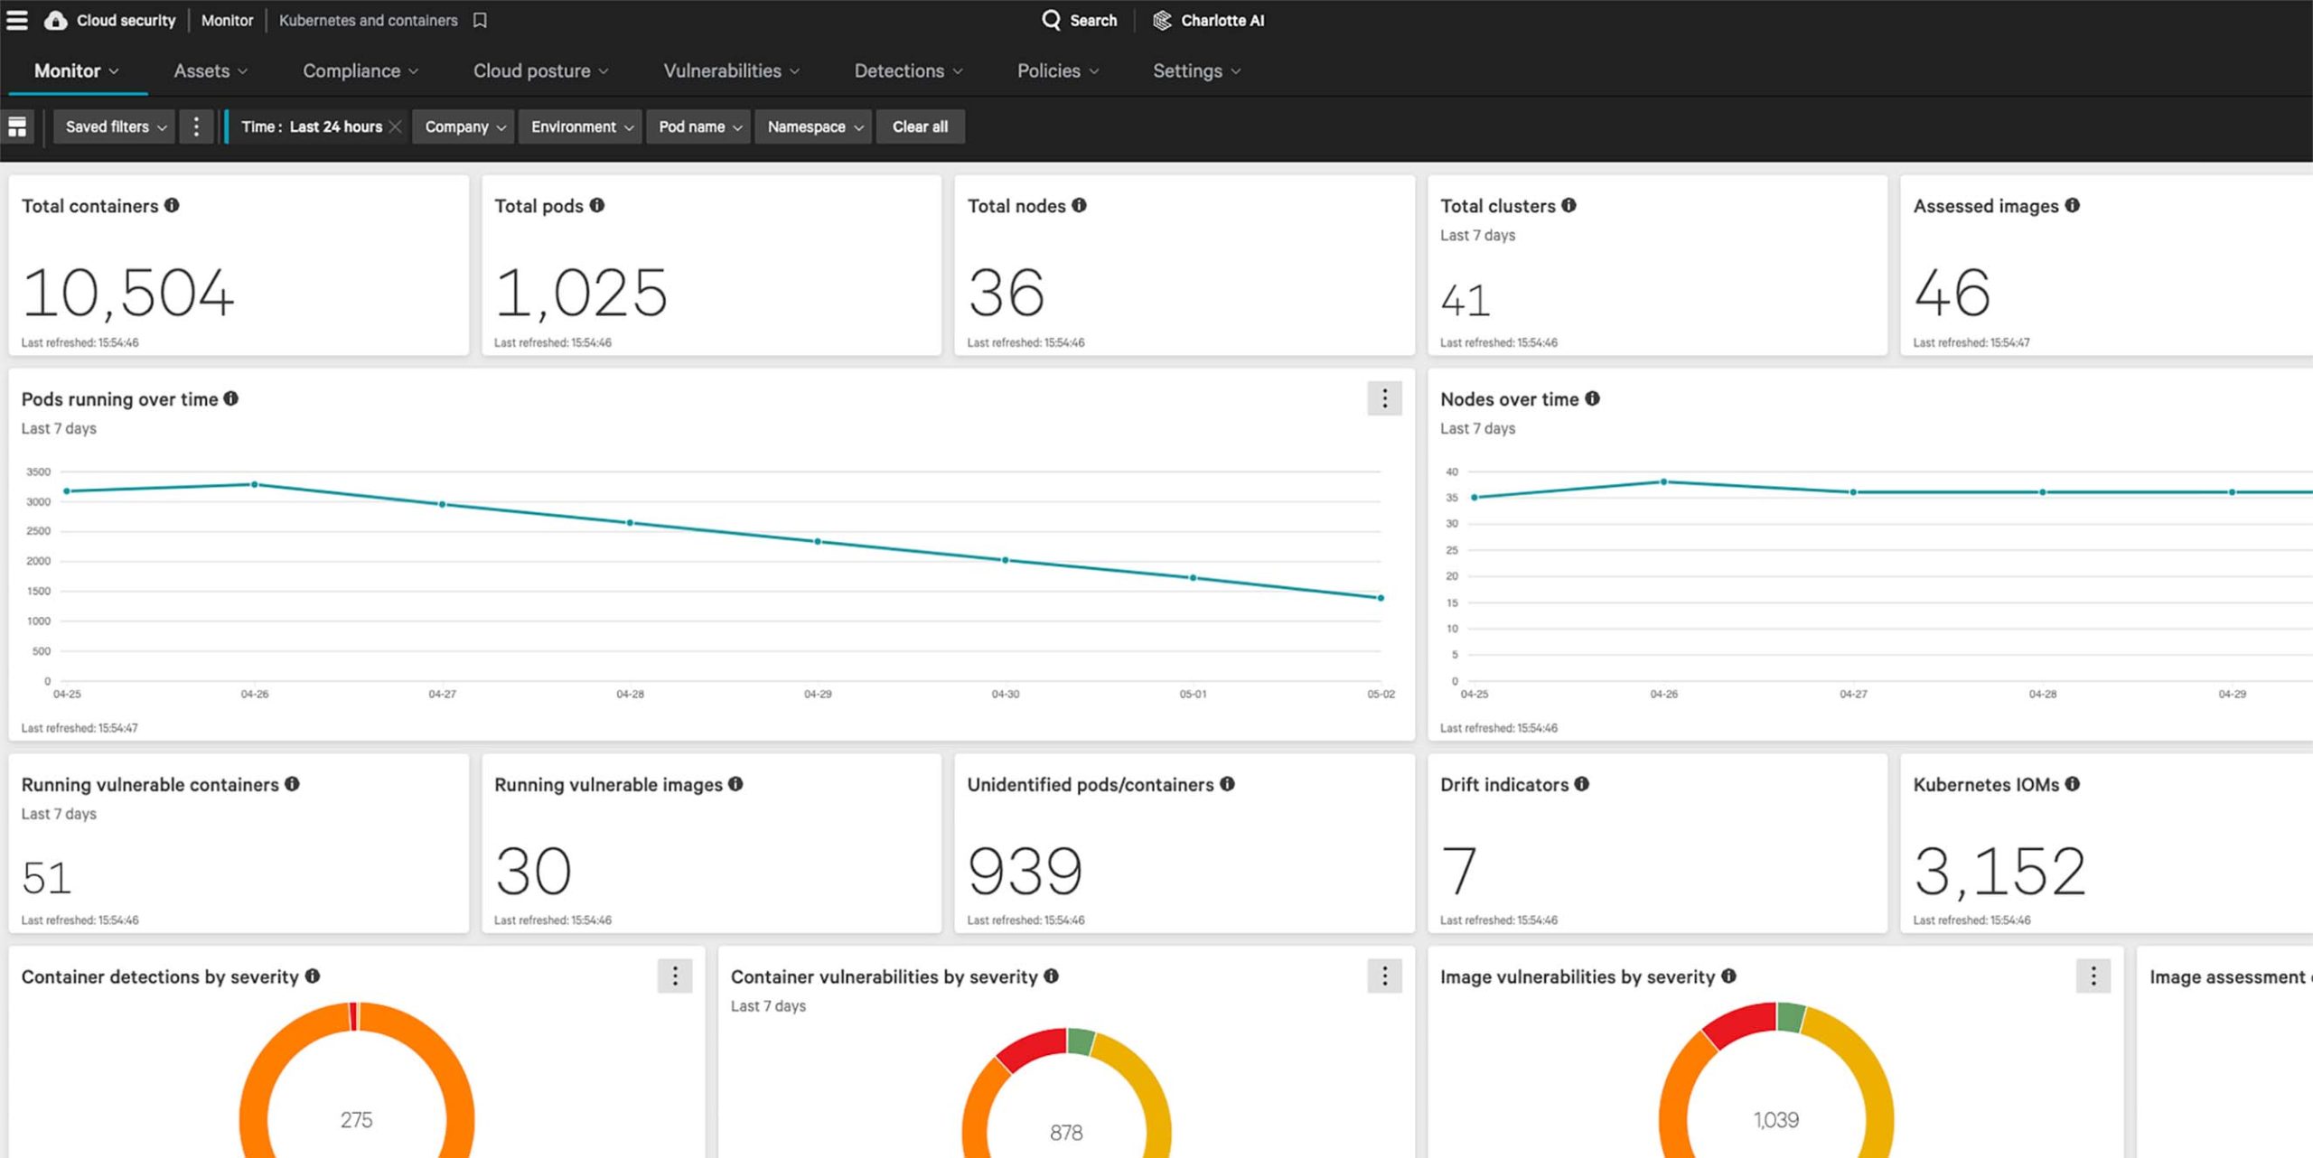Show info for Running vulnerable containers
This screenshot has height=1158, width=2313.
[292, 783]
